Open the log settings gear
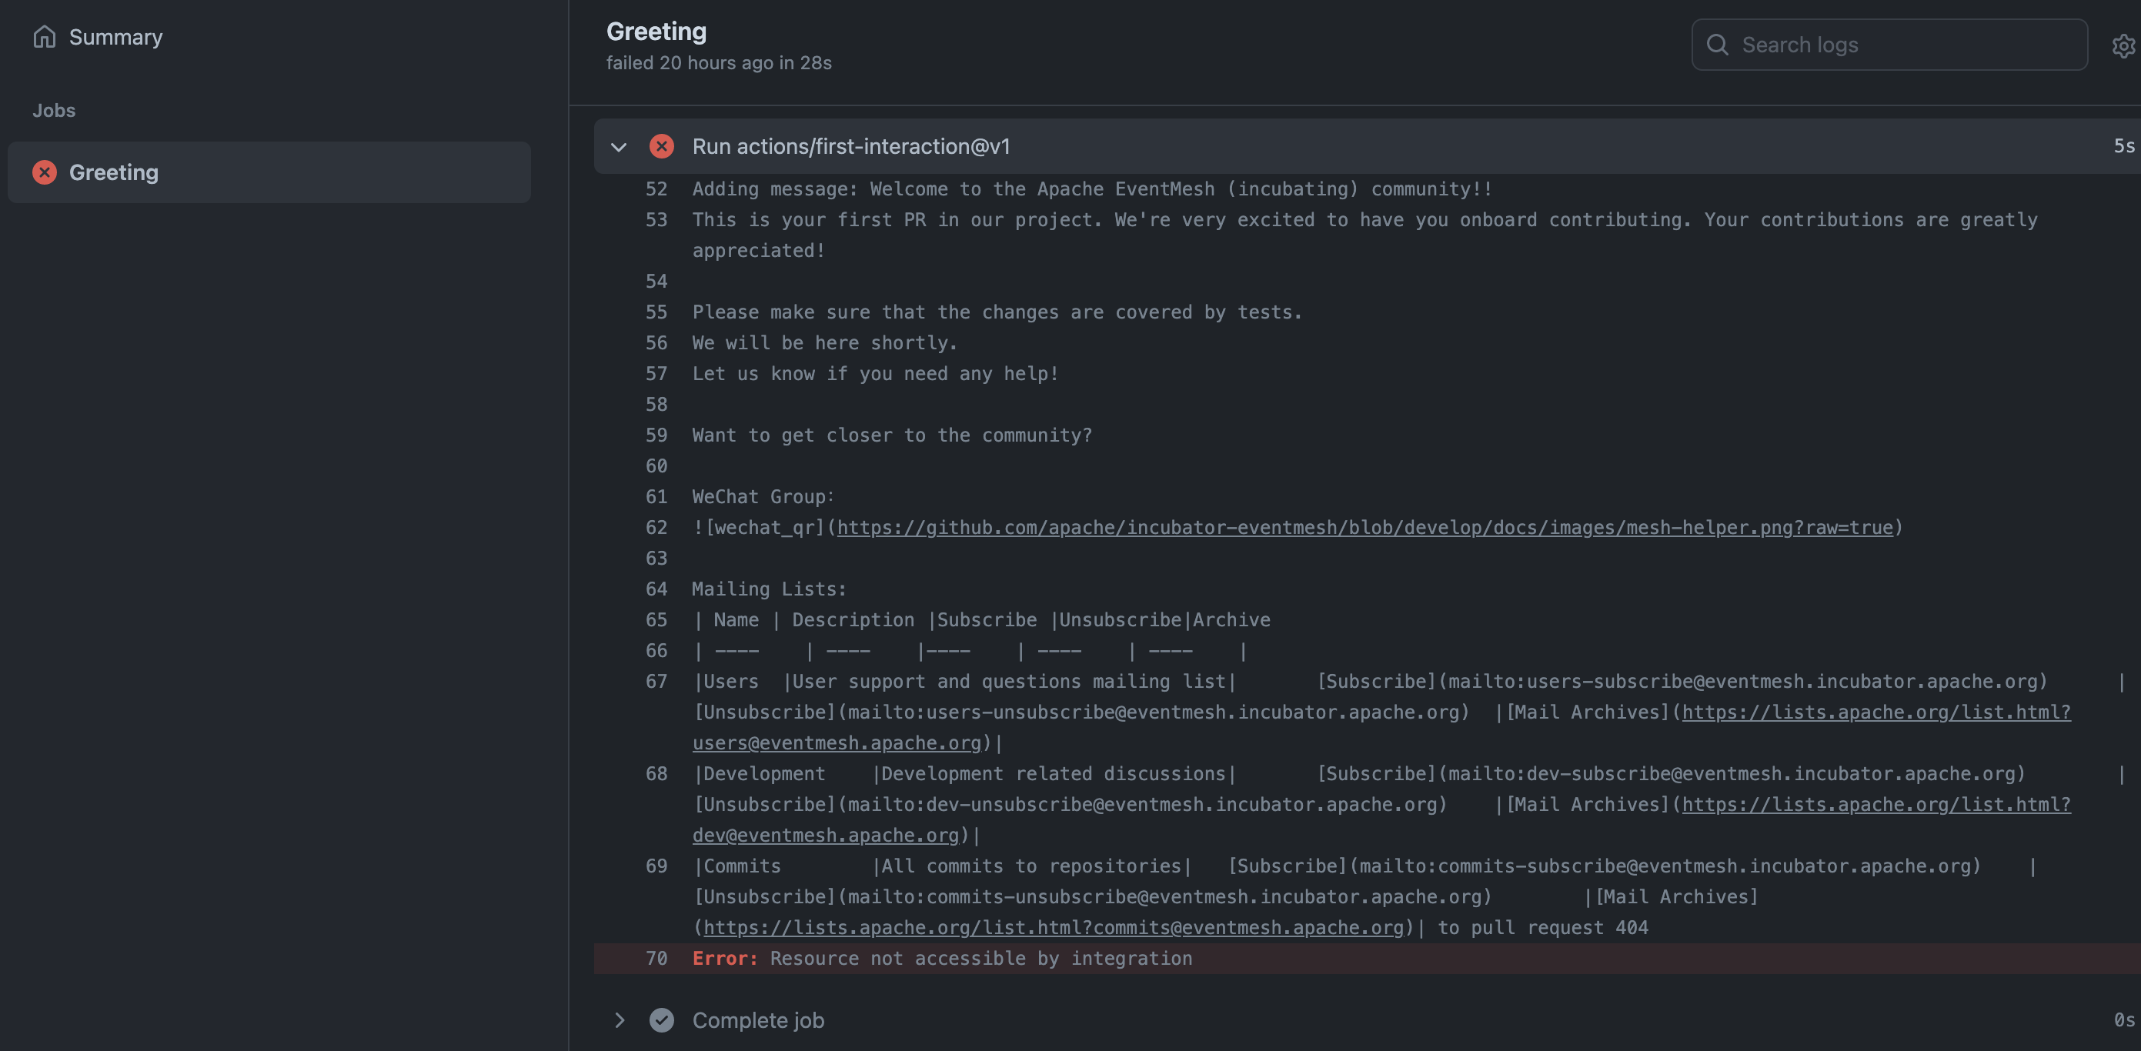Screen dimensions: 2141x1051 click(x=2123, y=45)
